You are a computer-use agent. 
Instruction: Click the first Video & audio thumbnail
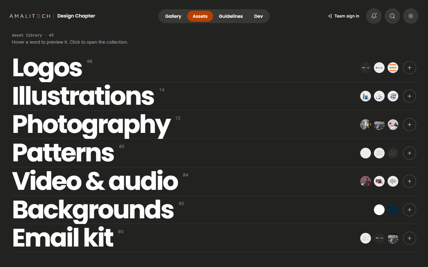[x=366, y=181]
